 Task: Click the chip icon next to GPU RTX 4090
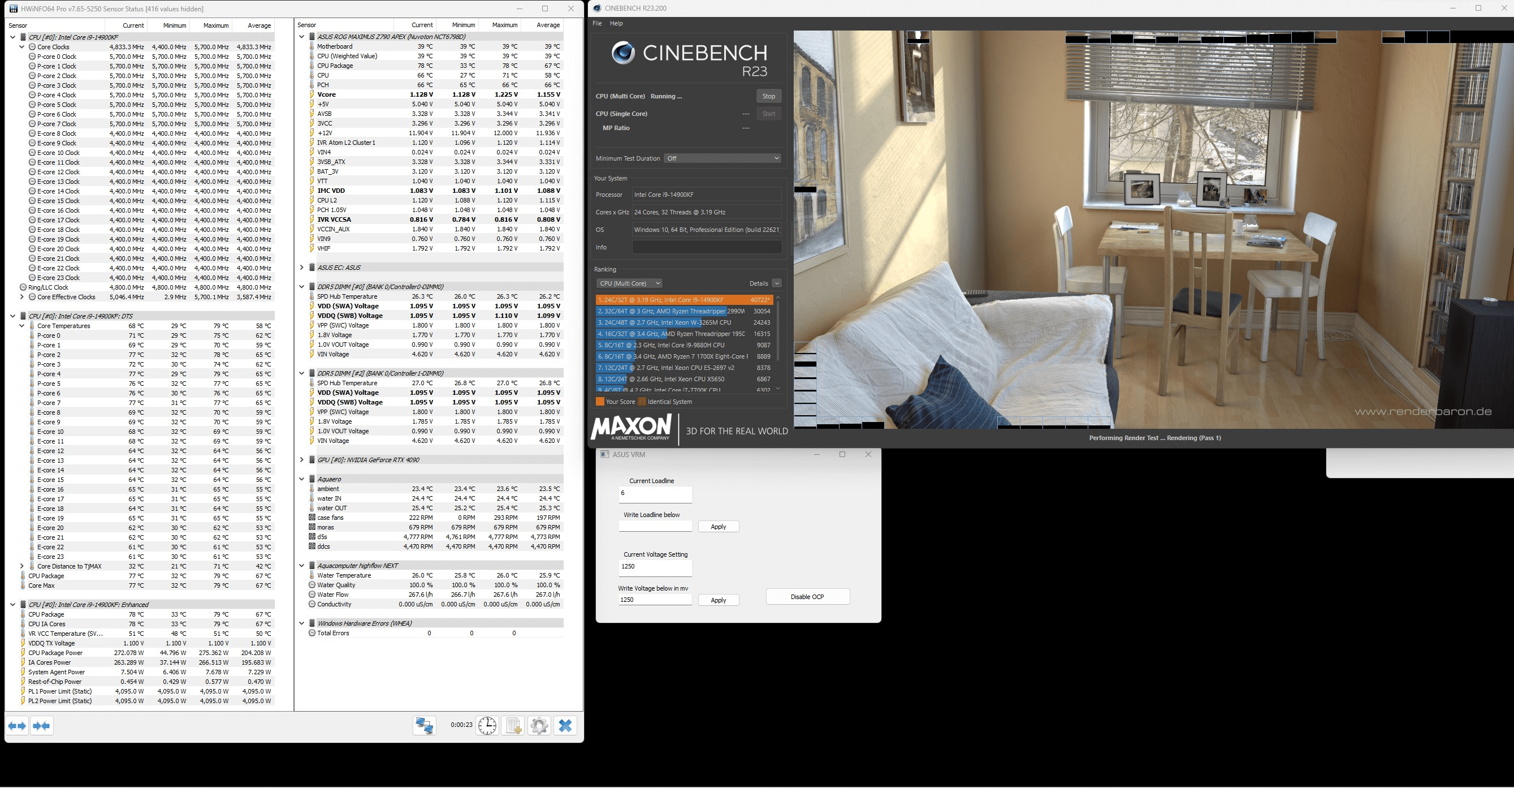click(x=312, y=460)
